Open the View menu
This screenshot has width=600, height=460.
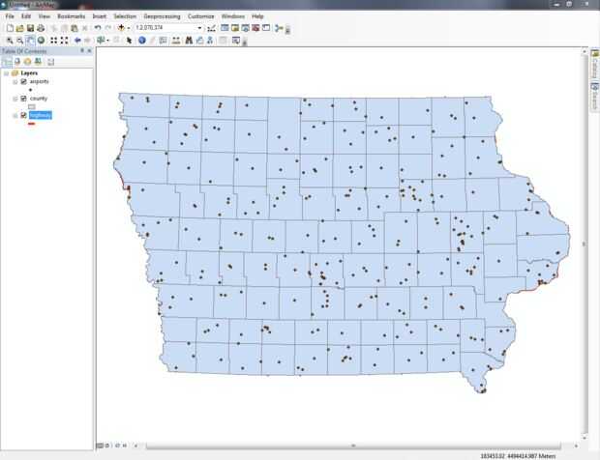click(44, 16)
